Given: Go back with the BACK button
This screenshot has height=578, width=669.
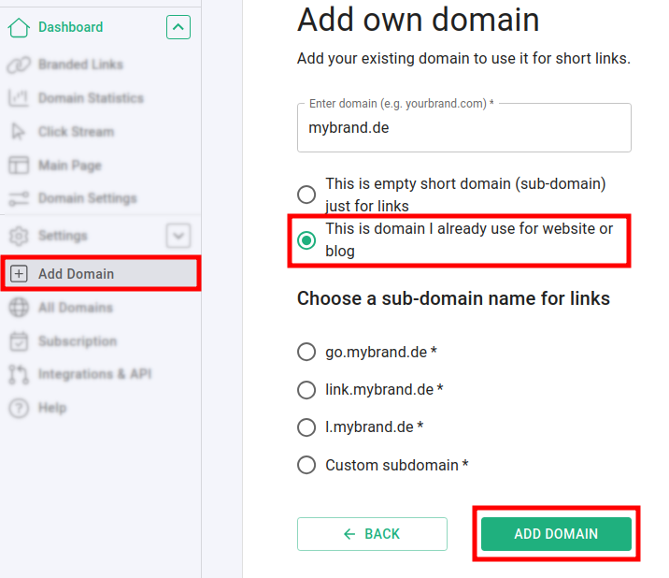Looking at the screenshot, I should (x=372, y=534).
